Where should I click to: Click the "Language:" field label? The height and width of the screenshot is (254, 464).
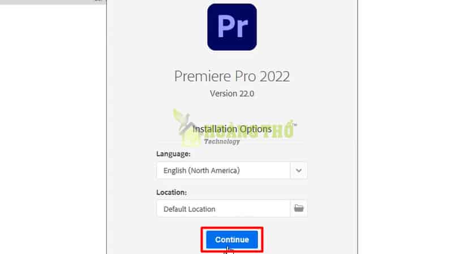click(173, 154)
